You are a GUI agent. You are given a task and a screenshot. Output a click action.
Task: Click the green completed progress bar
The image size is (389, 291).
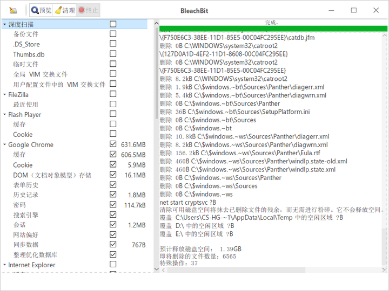(273, 29)
